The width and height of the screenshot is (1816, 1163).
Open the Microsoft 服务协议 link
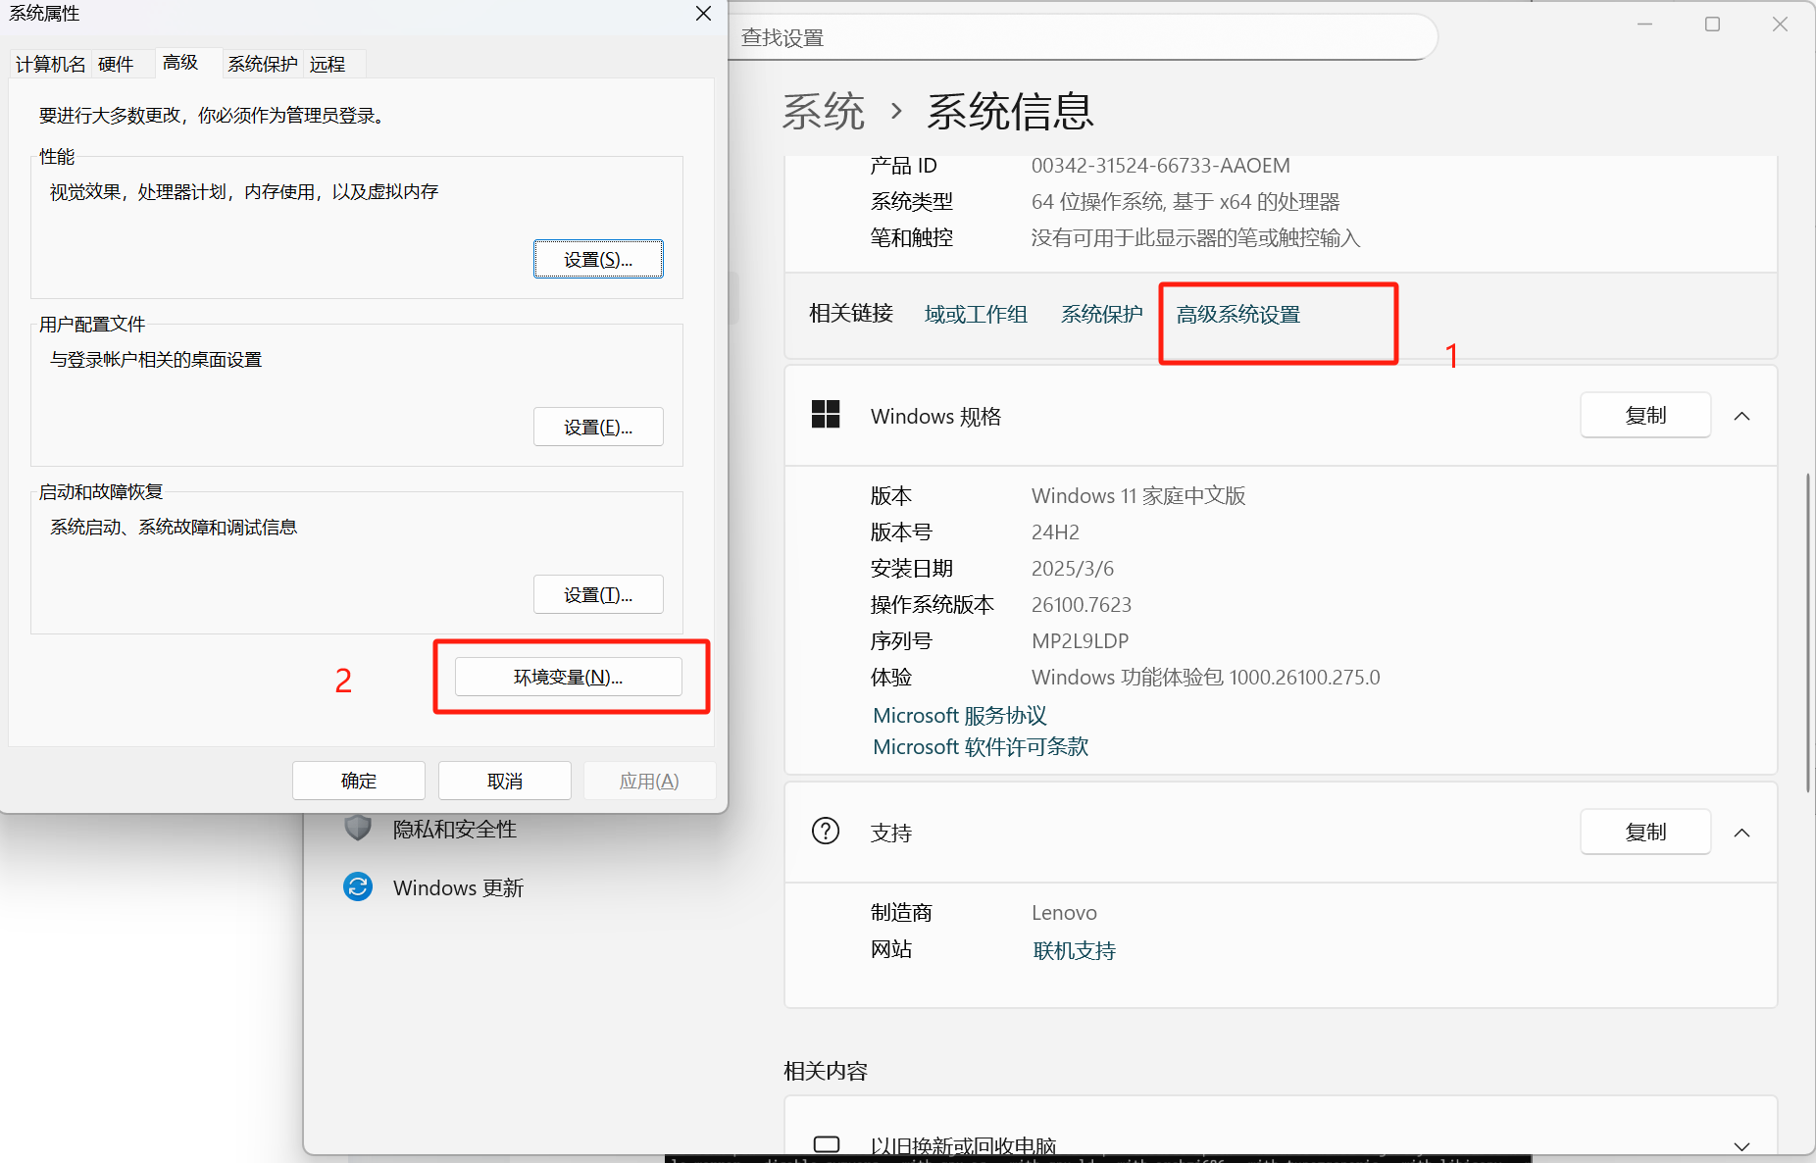coord(960,715)
